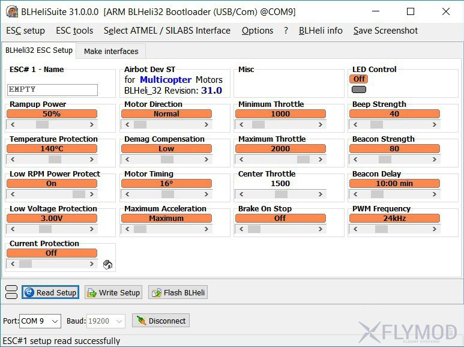Open the BLHeli info menu
This screenshot has height=347, width=464.
[321, 31]
